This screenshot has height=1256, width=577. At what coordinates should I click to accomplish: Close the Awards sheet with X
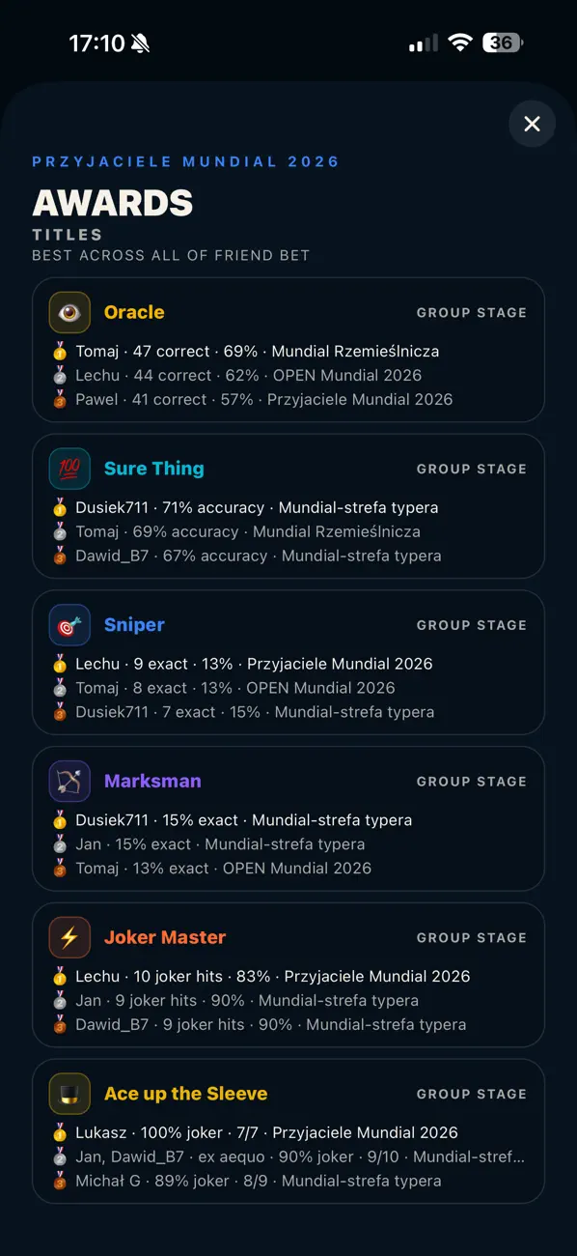click(x=532, y=124)
